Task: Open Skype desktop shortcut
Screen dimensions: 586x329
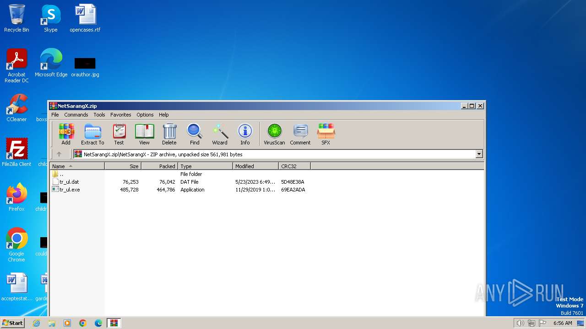Action: pos(50,18)
